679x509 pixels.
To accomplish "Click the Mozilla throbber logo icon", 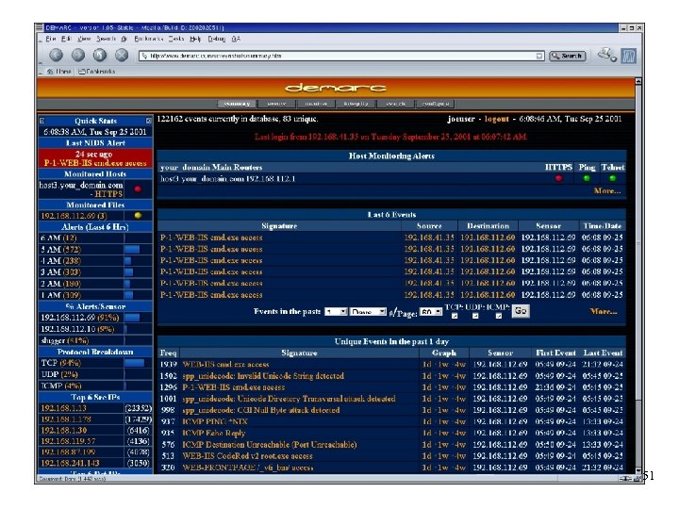I will coord(629,56).
